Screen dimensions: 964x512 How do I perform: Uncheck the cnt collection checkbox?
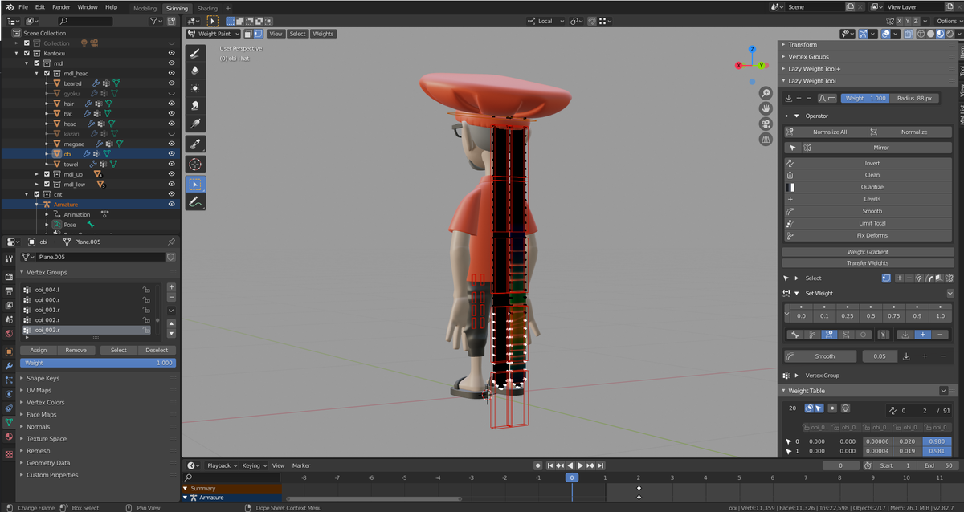pos(36,194)
